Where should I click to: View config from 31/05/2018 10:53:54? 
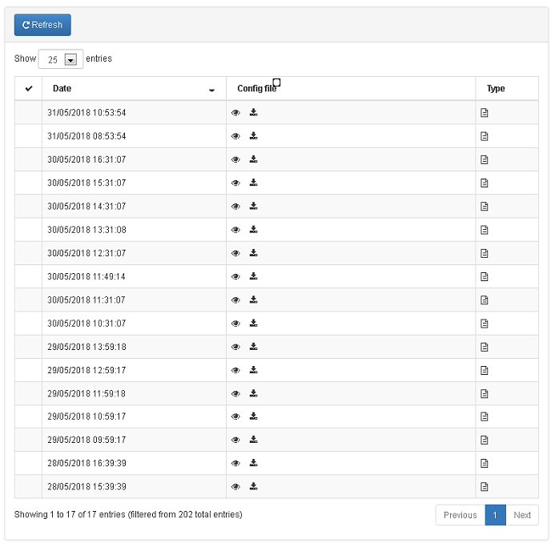(235, 113)
